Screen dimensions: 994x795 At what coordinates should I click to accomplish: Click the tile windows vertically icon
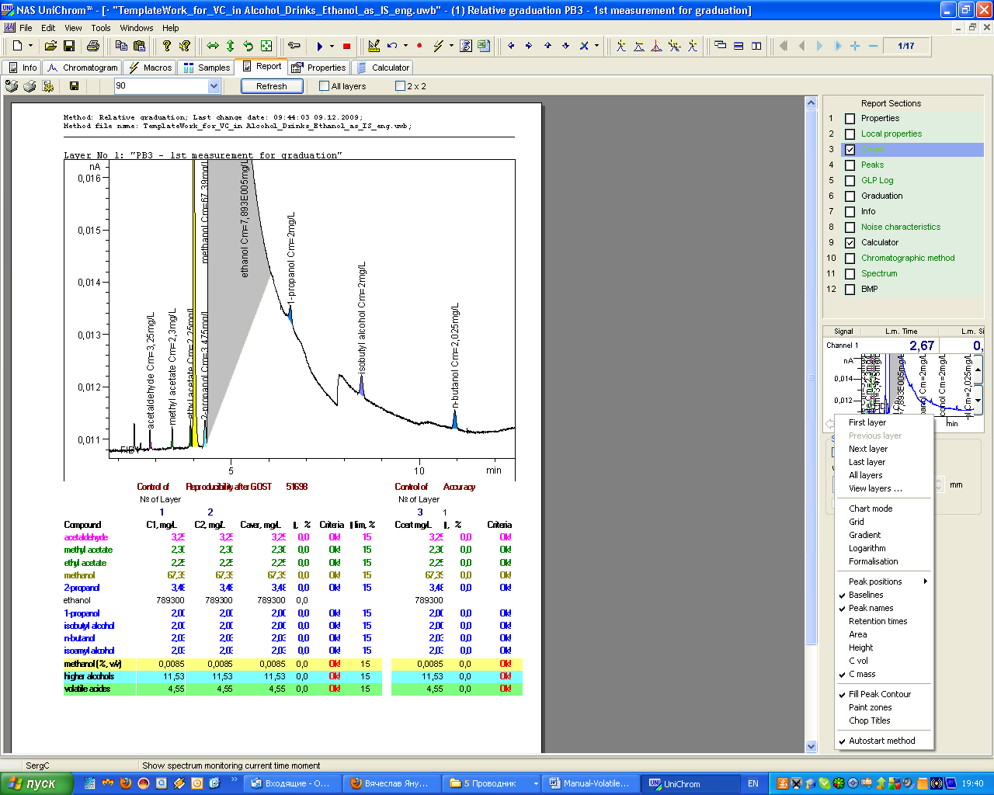pyautogui.click(x=756, y=47)
